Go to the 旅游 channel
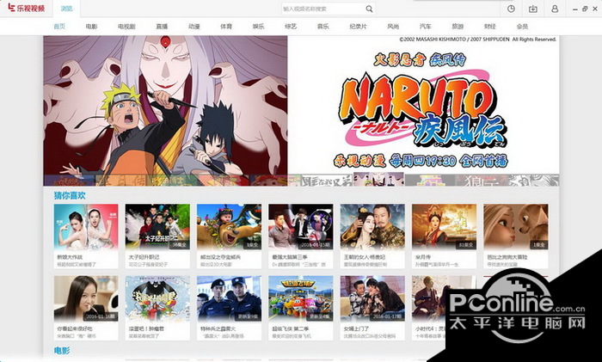602x362 pixels. tap(458, 27)
